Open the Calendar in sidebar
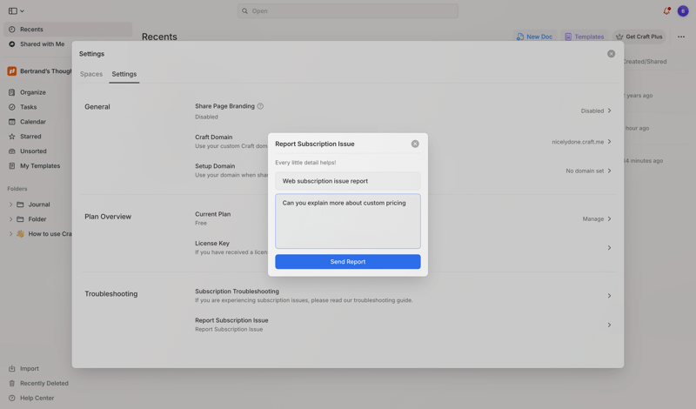The height and width of the screenshot is (409, 696). (33, 122)
